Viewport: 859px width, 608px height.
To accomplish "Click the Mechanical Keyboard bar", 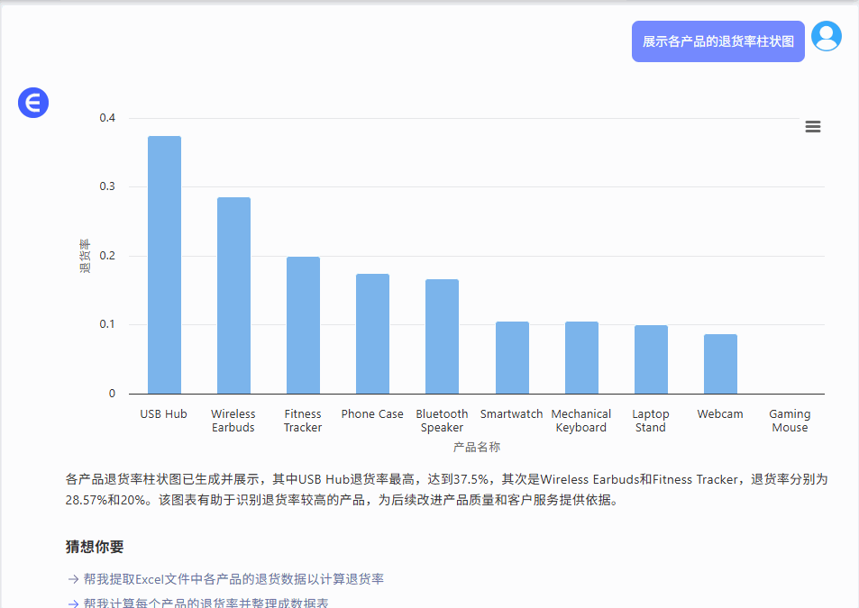I will (581, 358).
